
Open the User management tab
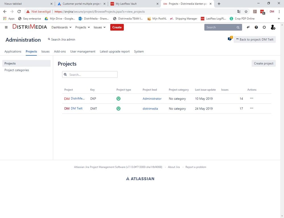point(83,51)
